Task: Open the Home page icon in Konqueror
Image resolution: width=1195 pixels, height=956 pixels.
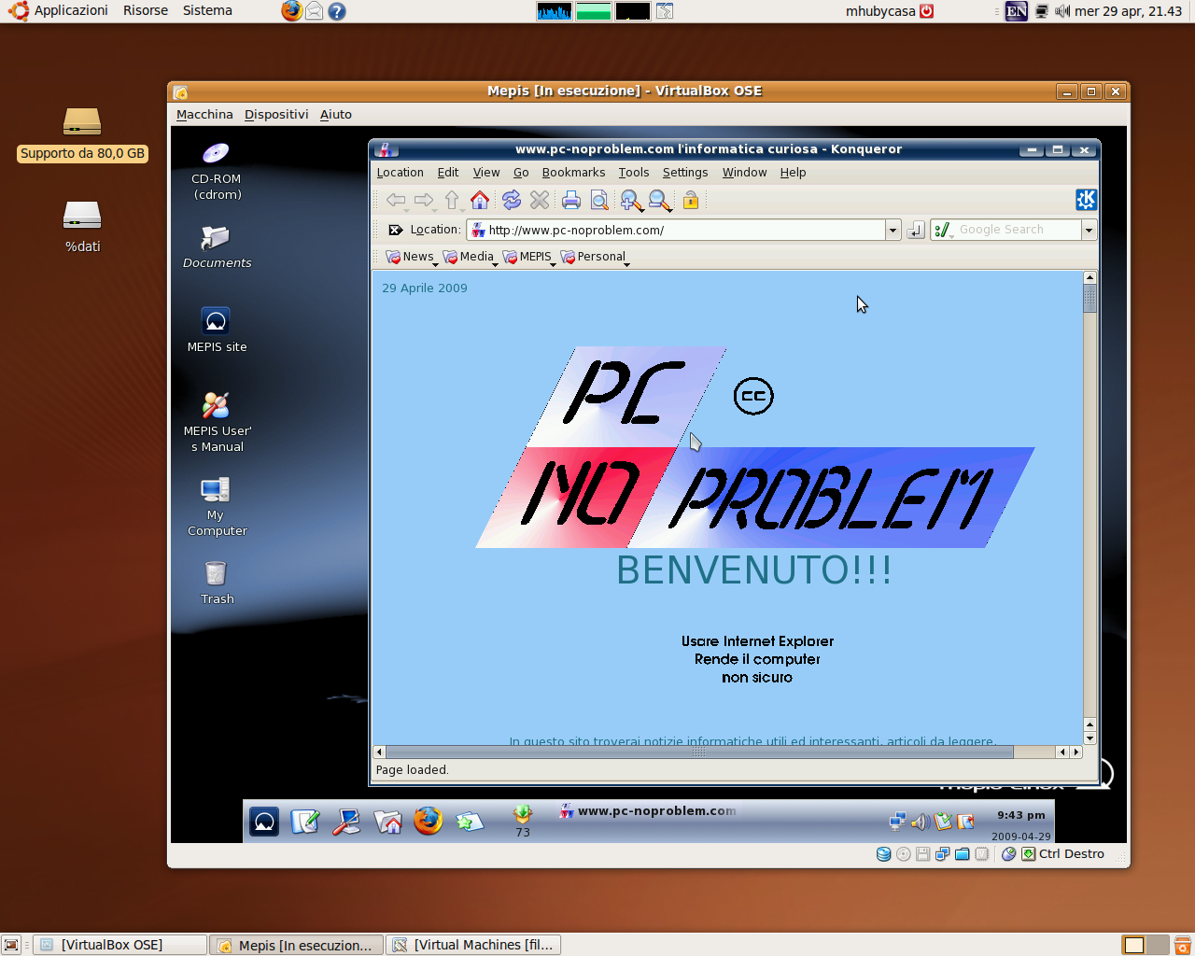Action: point(480,200)
